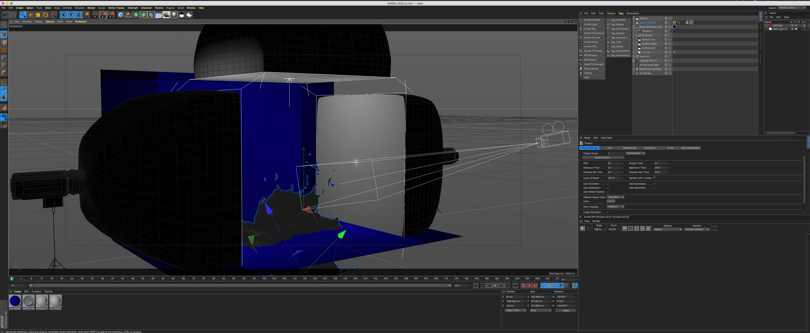
Task: Open Edit Render Settings clapperboard icon
Action: click(x=111, y=15)
